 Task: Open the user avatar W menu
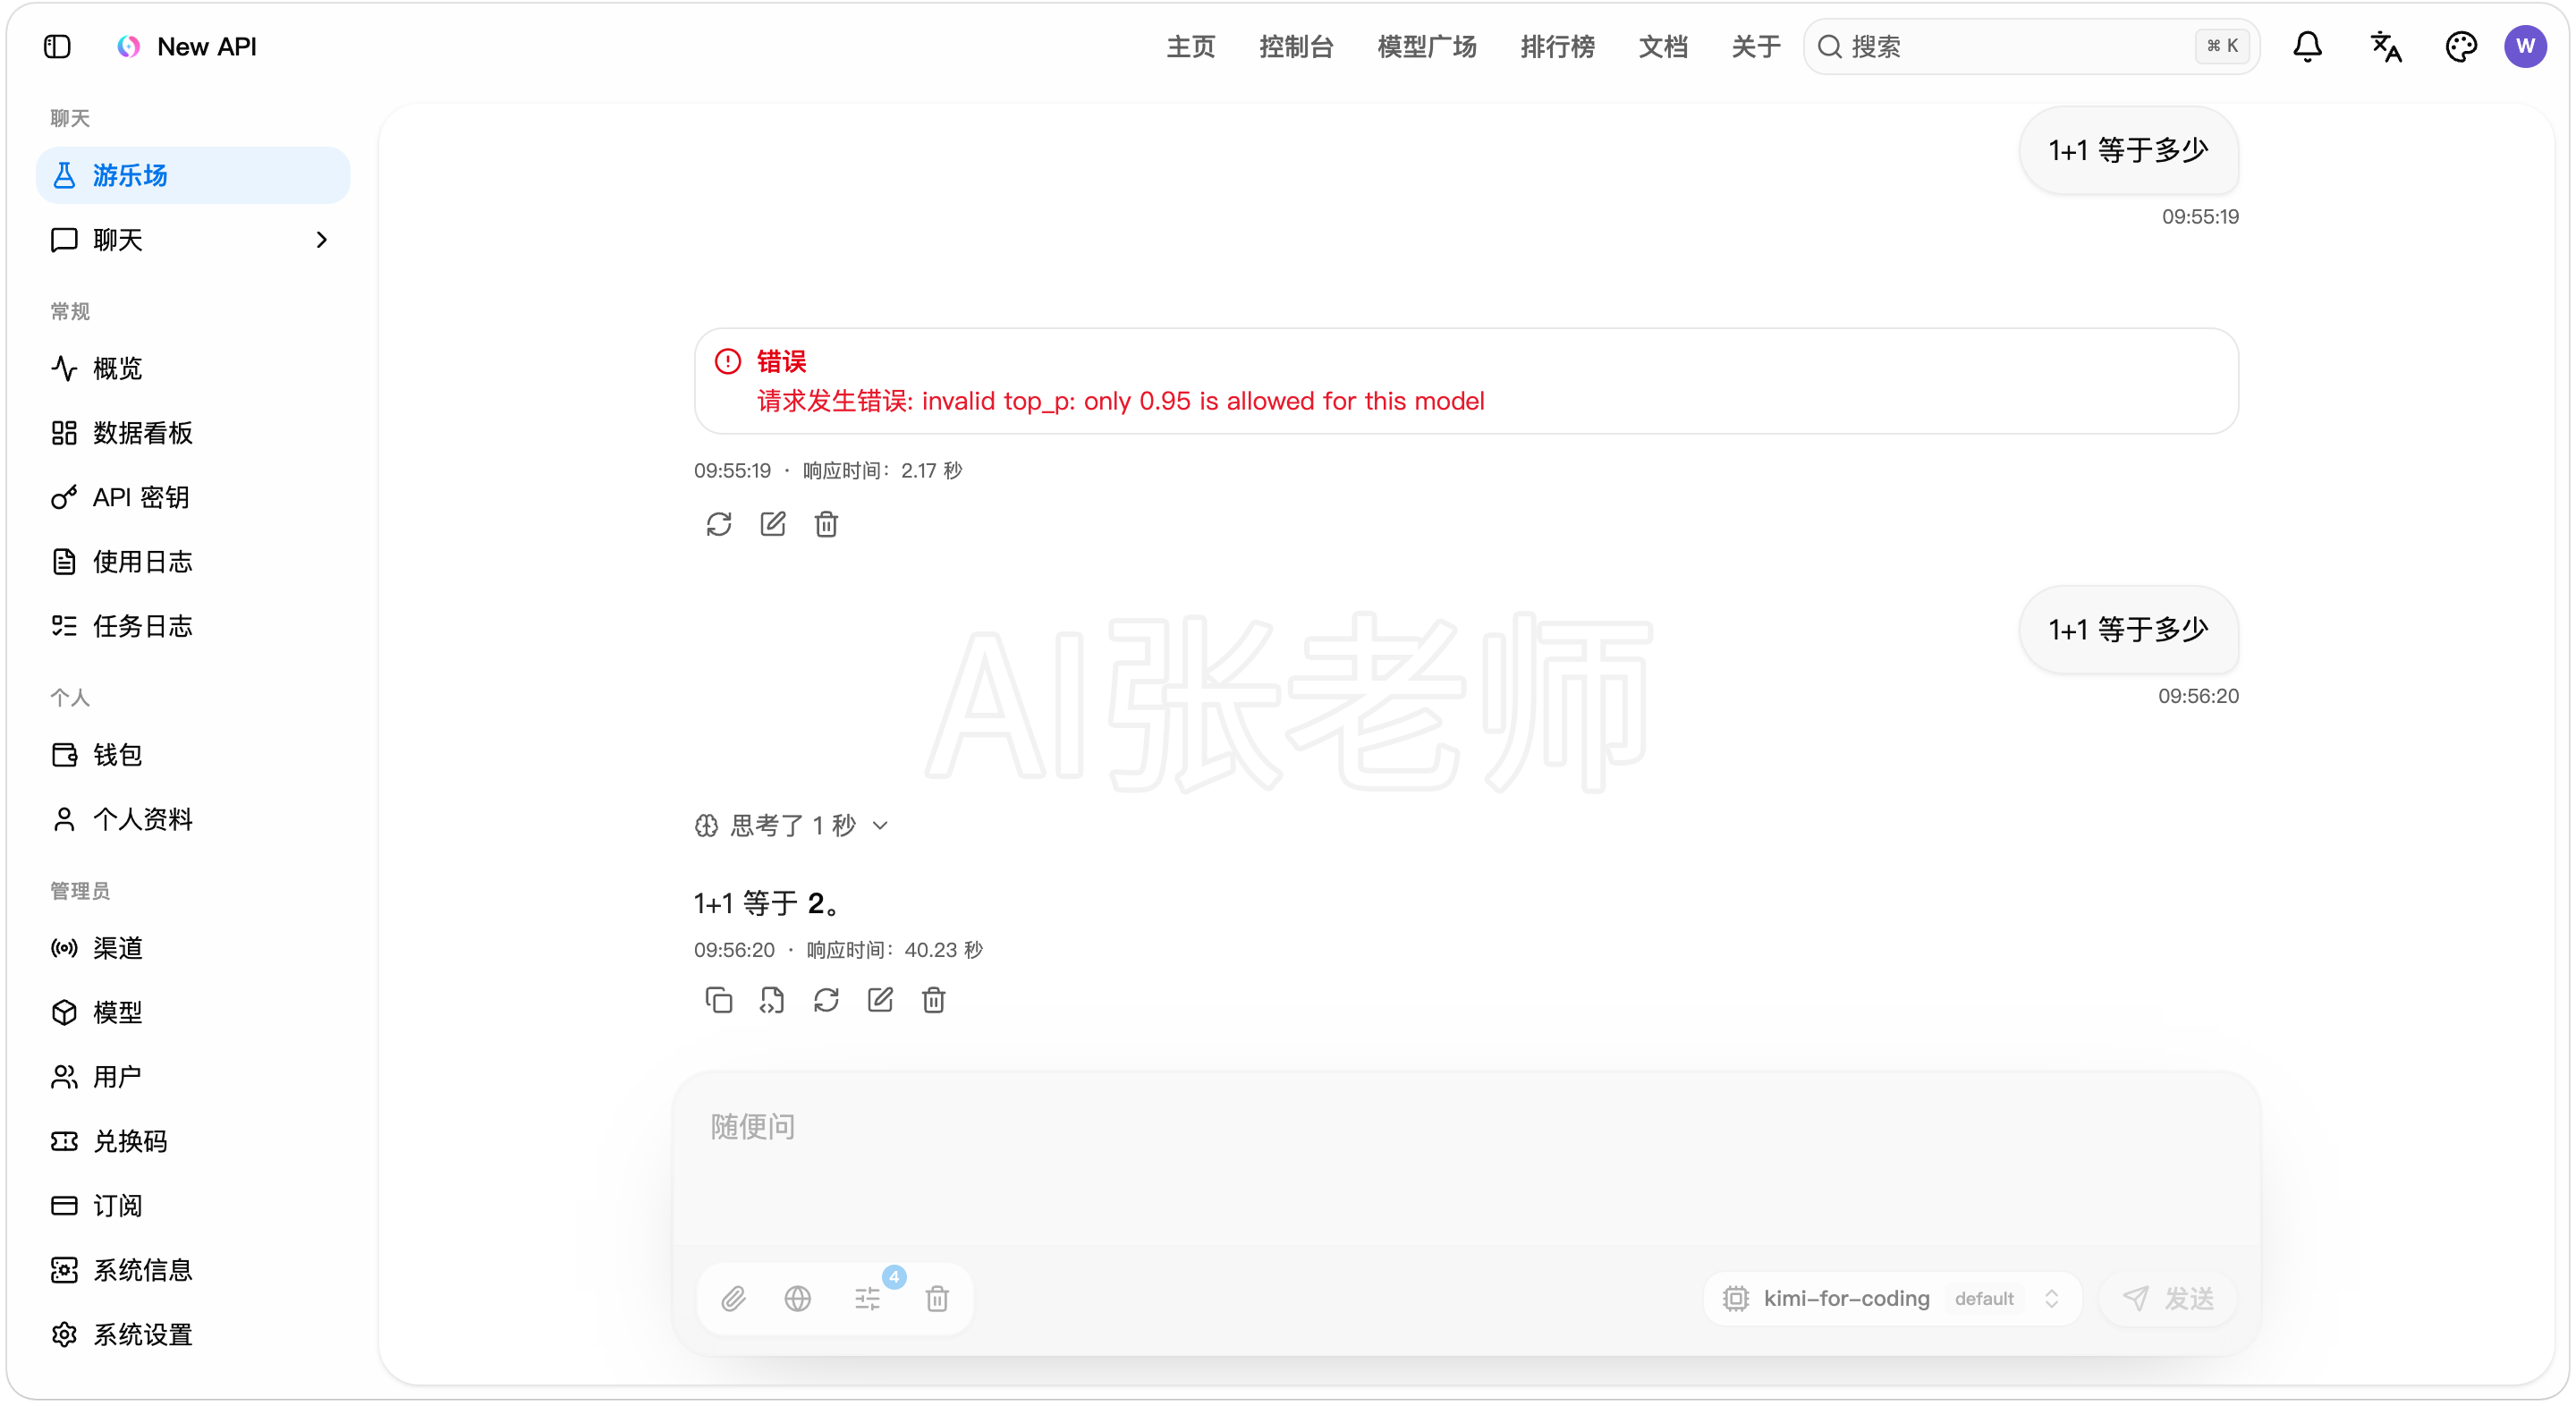point(2525,47)
